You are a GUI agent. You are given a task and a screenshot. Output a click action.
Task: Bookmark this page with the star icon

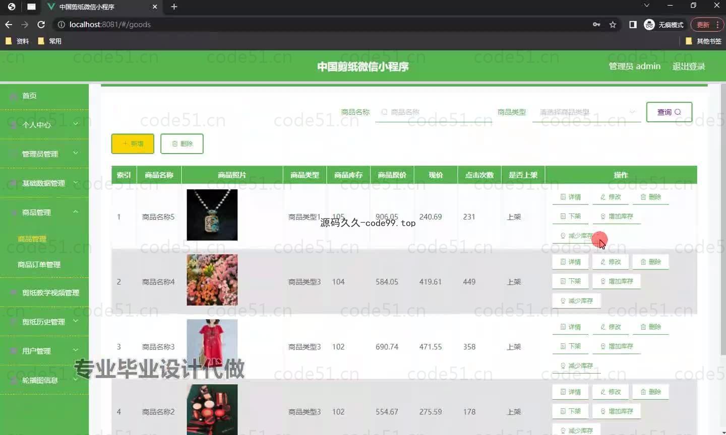(x=613, y=24)
